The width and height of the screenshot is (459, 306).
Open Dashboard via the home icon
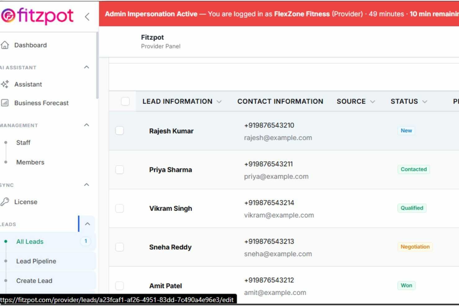(x=5, y=45)
